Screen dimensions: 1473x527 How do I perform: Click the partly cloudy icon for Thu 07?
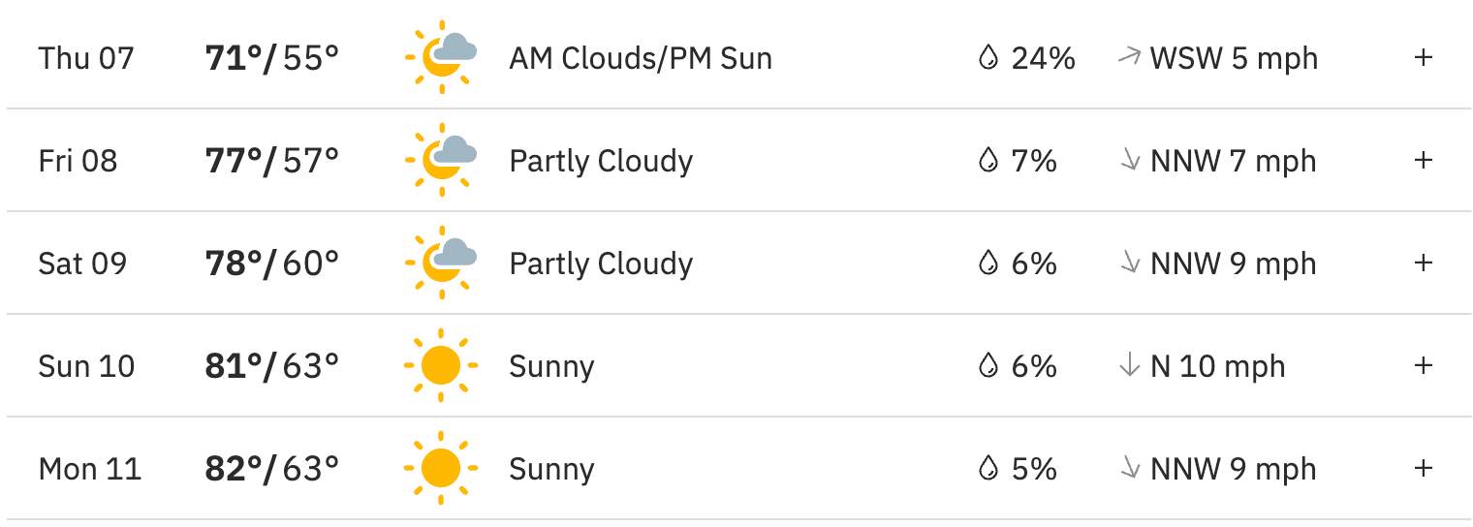[x=441, y=57]
